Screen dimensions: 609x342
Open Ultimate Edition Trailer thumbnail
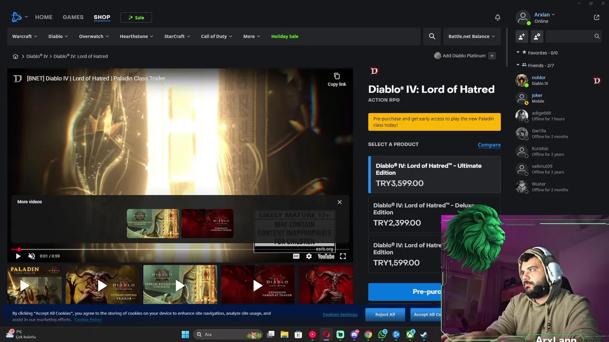[102, 285]
